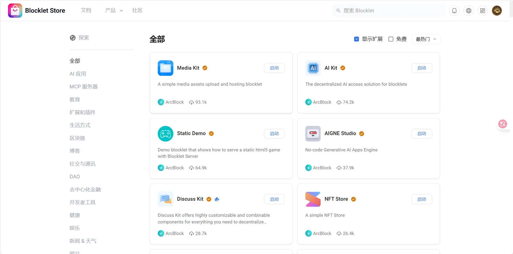513x254 pixels.
Task: Open the 文档 nav item
Action: [86, 11]
